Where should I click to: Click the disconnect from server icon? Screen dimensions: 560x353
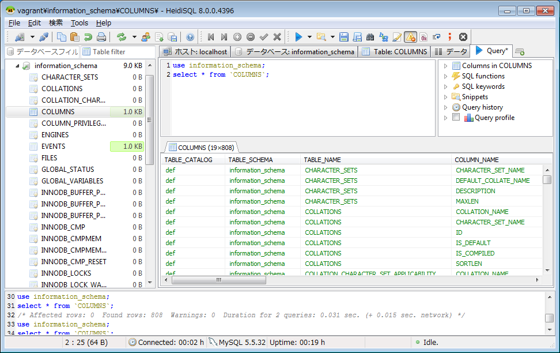click(x=44, y=37)
